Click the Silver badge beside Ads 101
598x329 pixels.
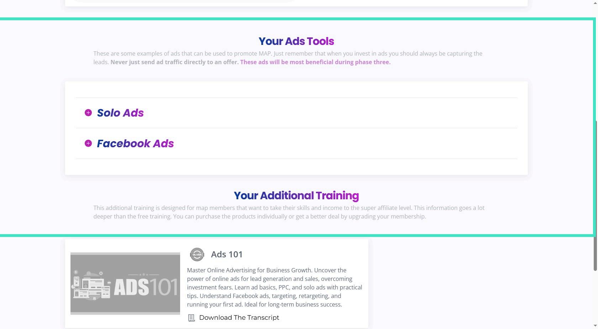click(197, 255)
